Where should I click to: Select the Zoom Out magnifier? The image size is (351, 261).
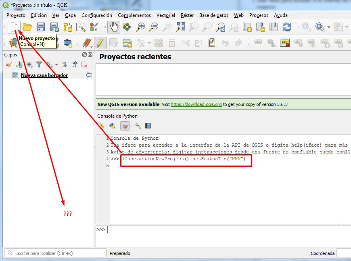pos(154,27)
